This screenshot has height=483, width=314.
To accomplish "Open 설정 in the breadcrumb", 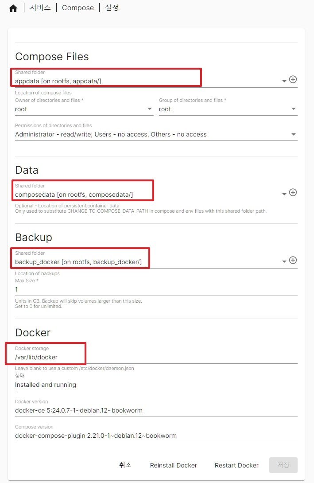I will pos(112,8).
